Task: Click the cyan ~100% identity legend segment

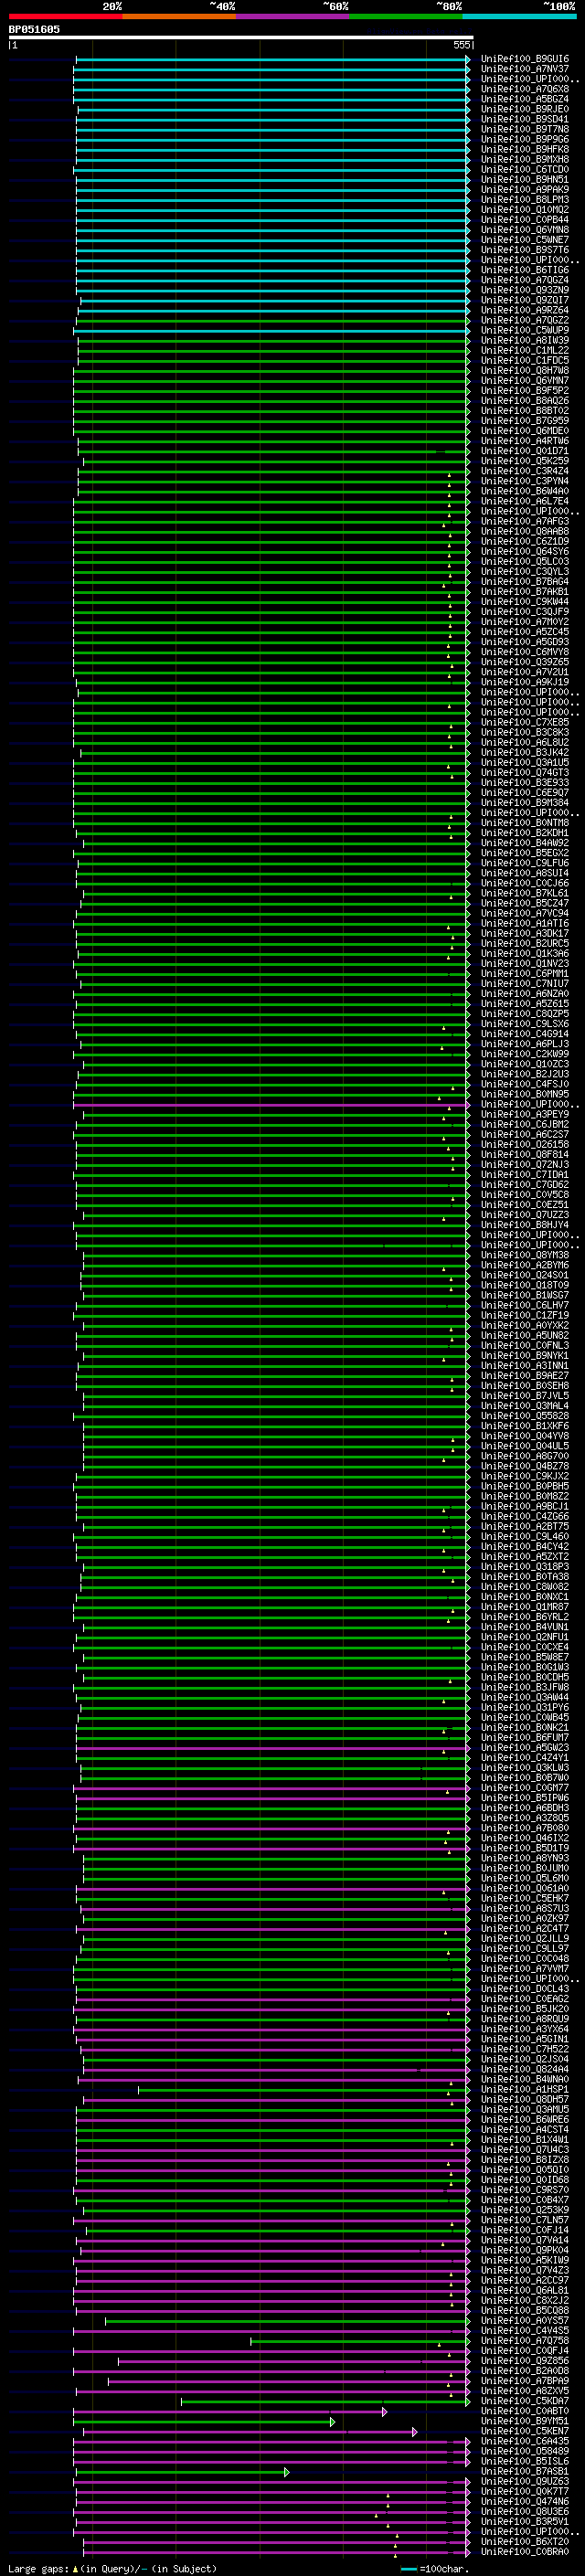Action: click(520, 16)
